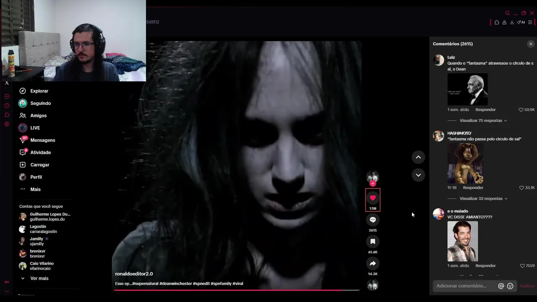Follow creator with red plus badge
Viewport: 537px width, 302px height.
point(373,183)
